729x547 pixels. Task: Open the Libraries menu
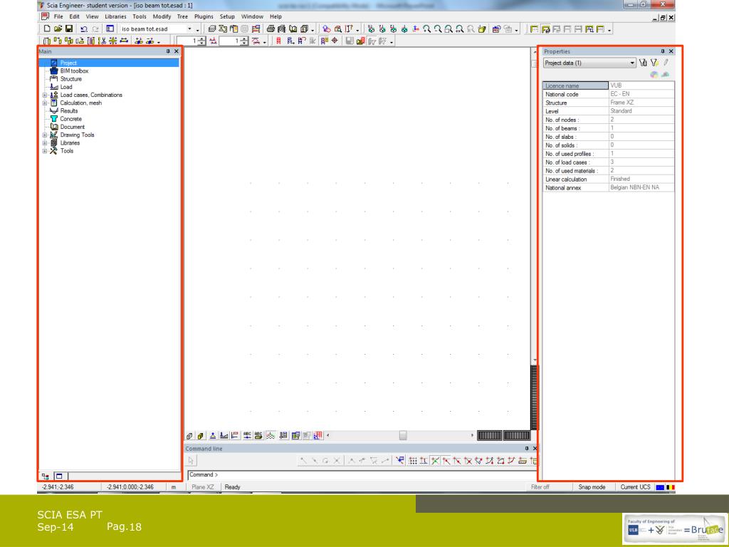tap(115, 16)
